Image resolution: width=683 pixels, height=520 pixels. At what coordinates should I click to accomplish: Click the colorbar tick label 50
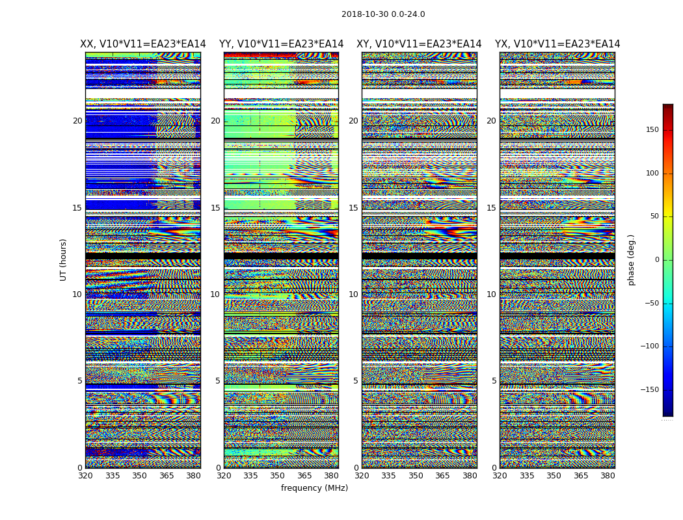pos(654,216)
